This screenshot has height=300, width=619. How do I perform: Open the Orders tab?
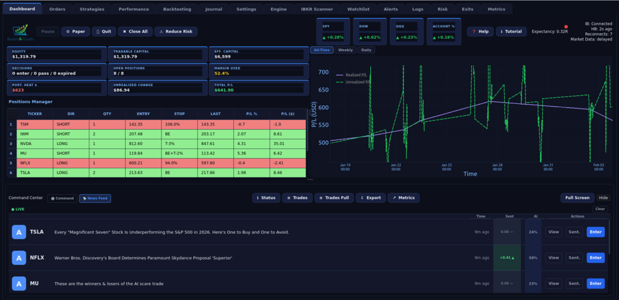(x=58, y=9)
